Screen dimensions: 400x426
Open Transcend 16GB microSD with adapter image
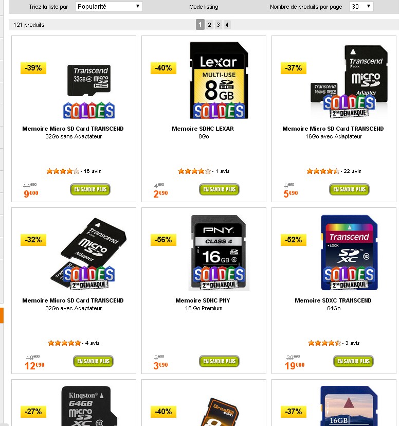[349, 81]
